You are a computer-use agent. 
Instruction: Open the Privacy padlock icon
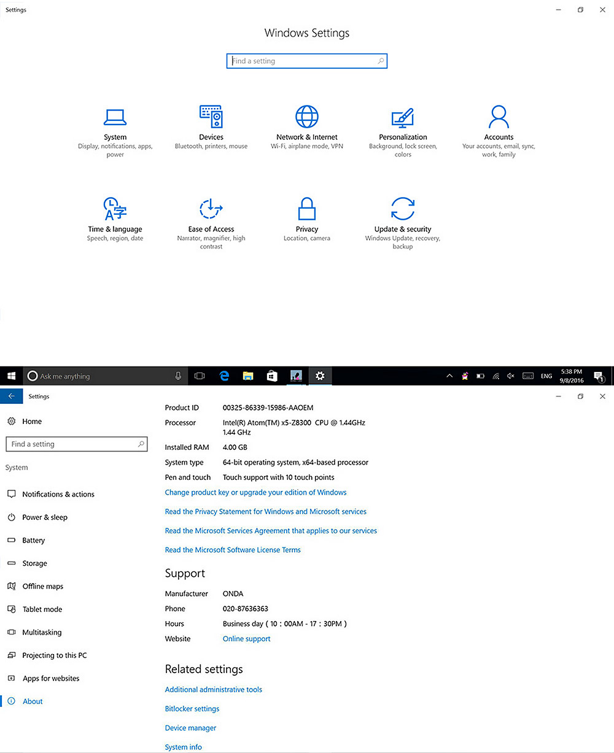tap(307, 209)
